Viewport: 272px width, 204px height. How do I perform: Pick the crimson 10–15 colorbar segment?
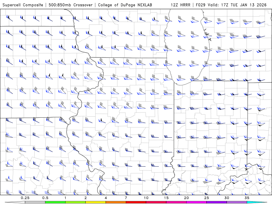pyautogui.click(x=156, y=202)
